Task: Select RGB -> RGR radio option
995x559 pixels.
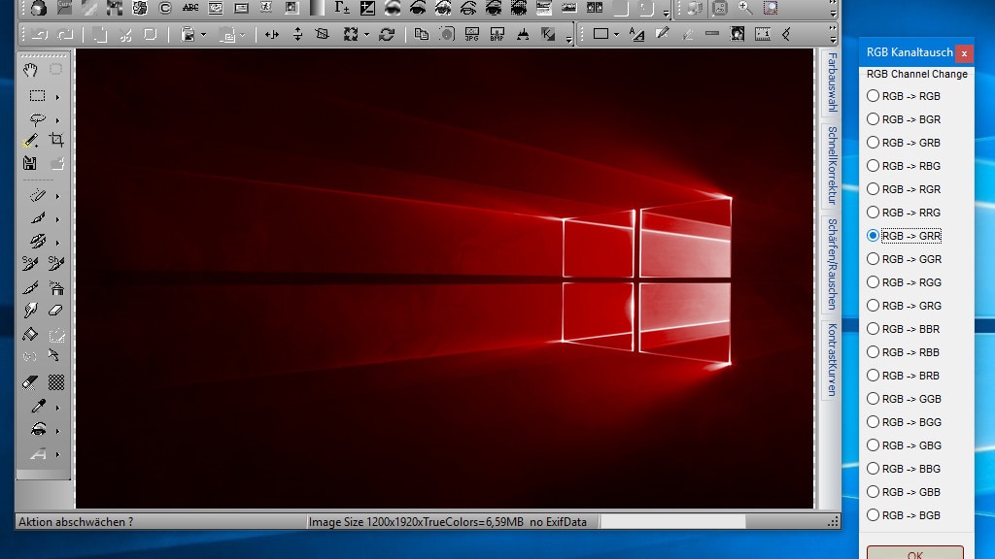Action: (x=904, y=189)
